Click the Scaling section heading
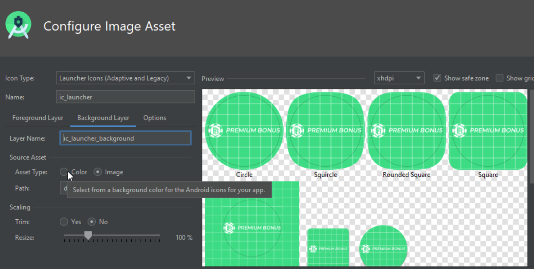The width and height of the screenshot is (534, 269). coord(20,207)
